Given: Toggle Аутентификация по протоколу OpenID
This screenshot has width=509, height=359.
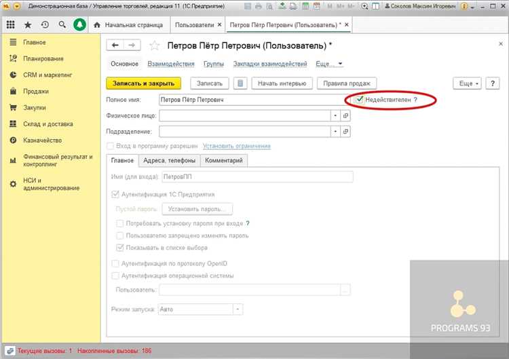Looking at the screenshot, I should pyautogui.click(x=115, y=263).
